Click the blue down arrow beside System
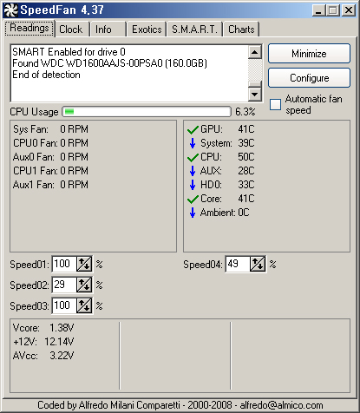The width and height of the screenshot is (360, 413). (x=193, y=143)
